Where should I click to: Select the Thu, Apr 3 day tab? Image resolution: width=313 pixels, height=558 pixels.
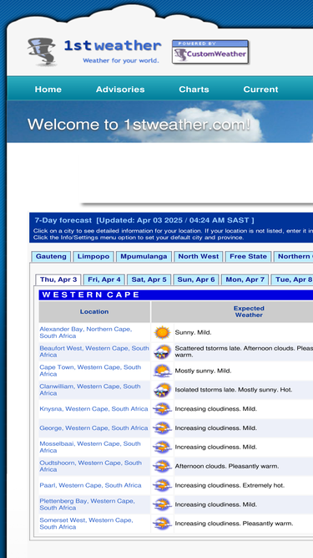click(58, 279)
